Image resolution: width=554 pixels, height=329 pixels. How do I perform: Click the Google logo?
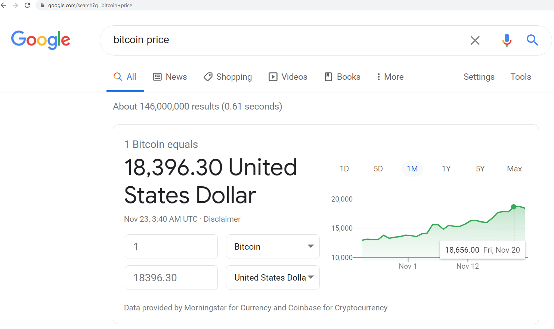click(41, 40)
